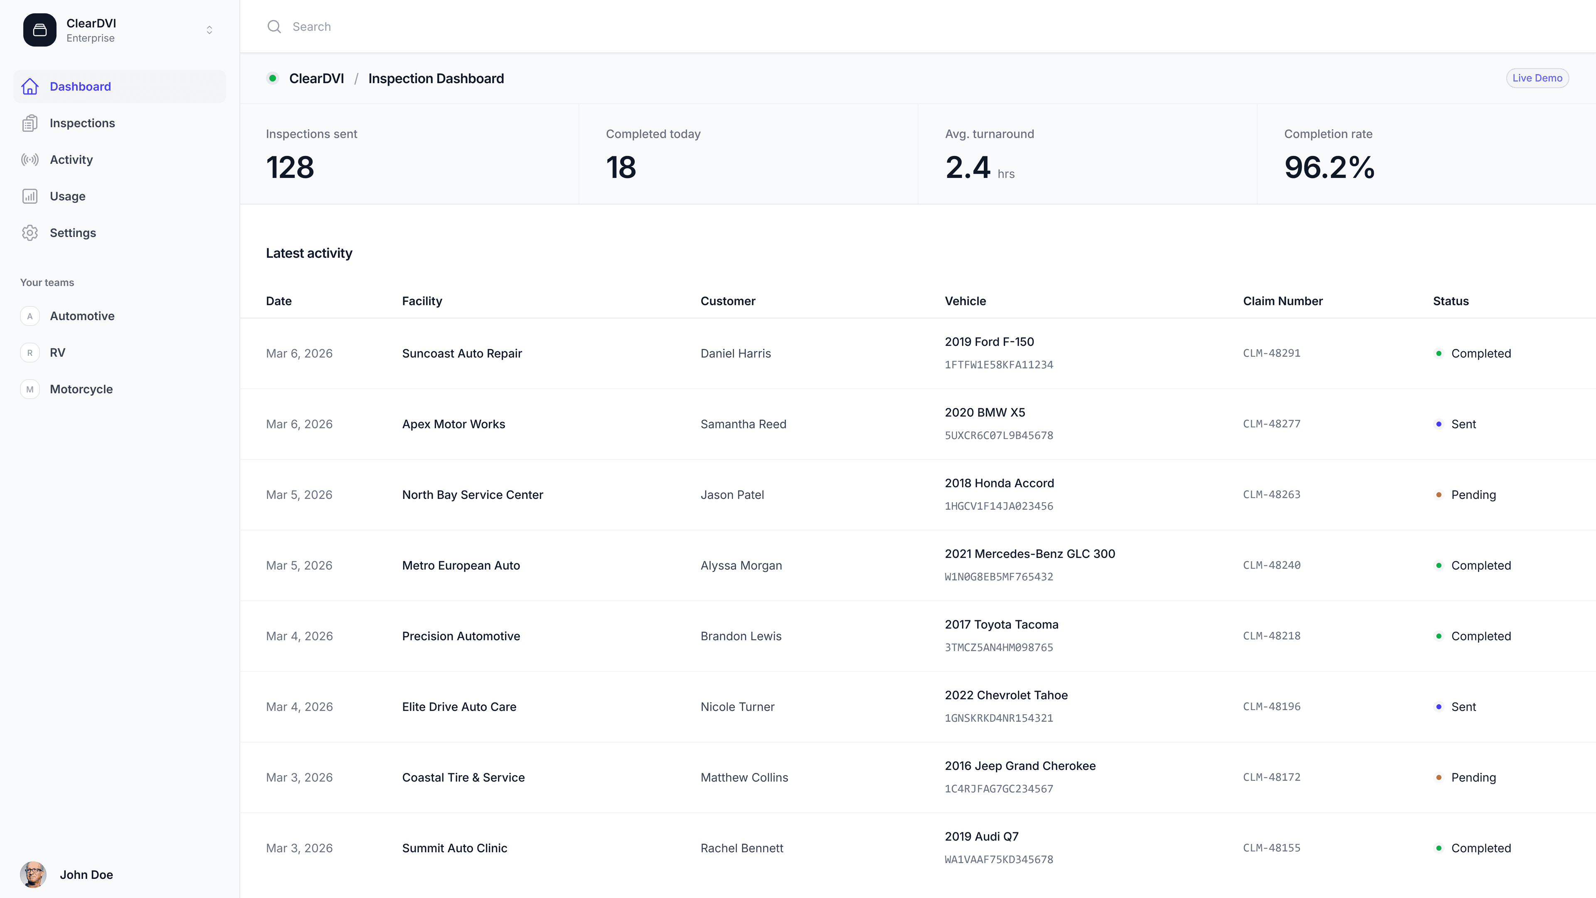Select the Inspections clipboard icon

(x=30, y=123)
